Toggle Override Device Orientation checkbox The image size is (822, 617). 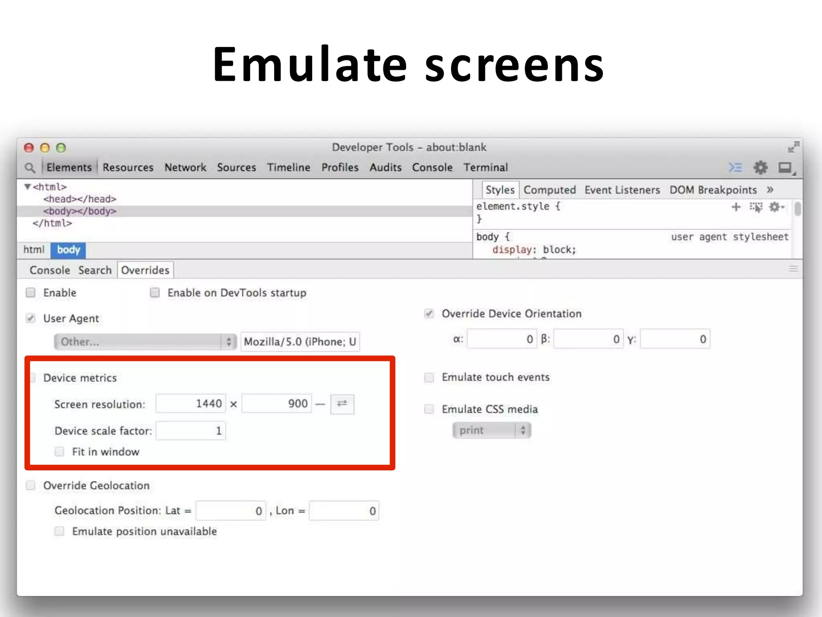tap(429, 313)
